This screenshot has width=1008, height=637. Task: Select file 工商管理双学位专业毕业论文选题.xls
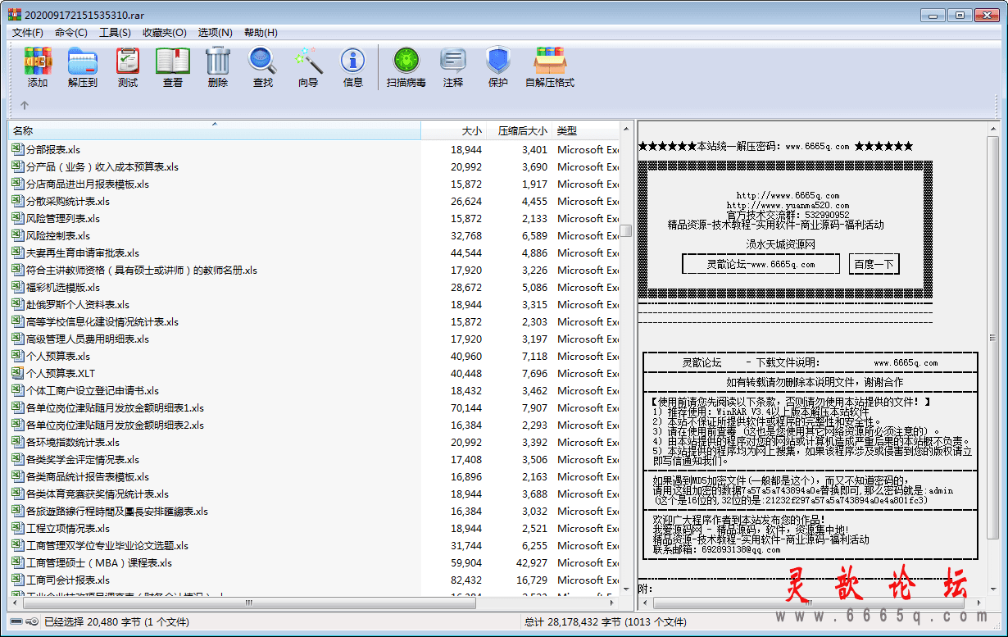[x=107, y=545]
